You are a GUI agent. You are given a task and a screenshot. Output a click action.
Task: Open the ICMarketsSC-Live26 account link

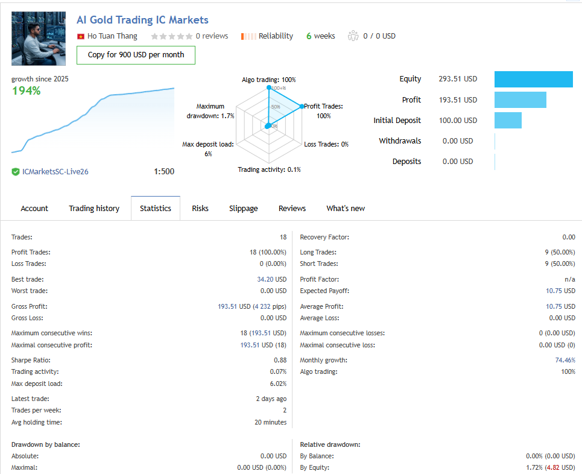point(55,171)
